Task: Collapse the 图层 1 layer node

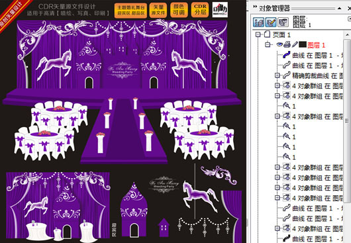Action: (268, 45)
